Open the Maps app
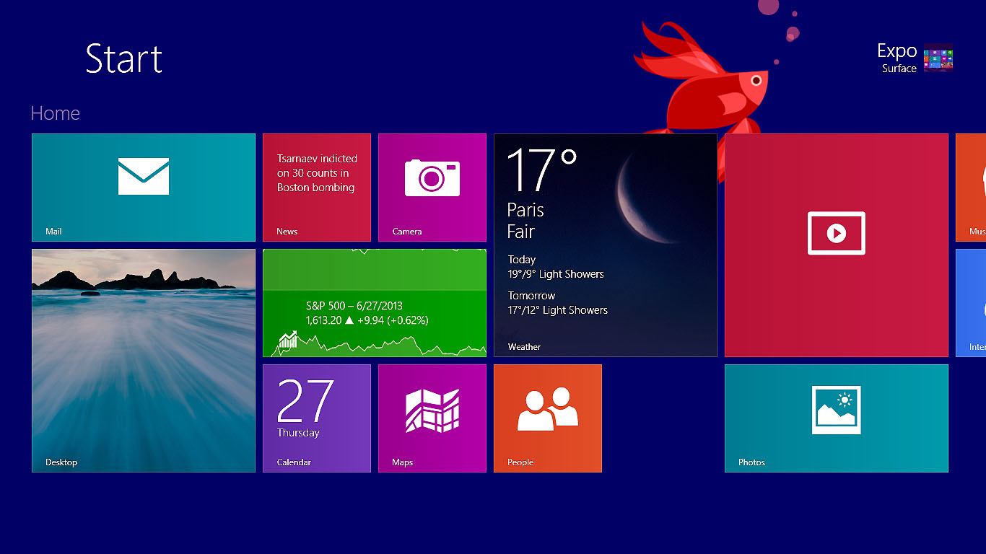Image resolution: width=986 pixels, height=554 pixels. point(432,418)
